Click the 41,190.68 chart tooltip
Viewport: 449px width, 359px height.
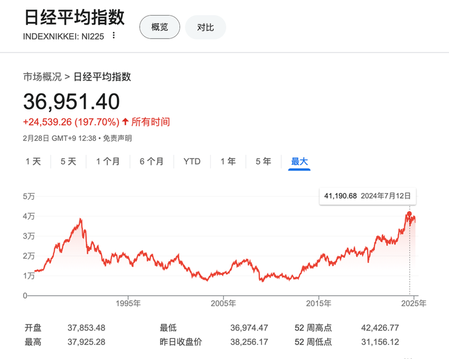point(368,196)
